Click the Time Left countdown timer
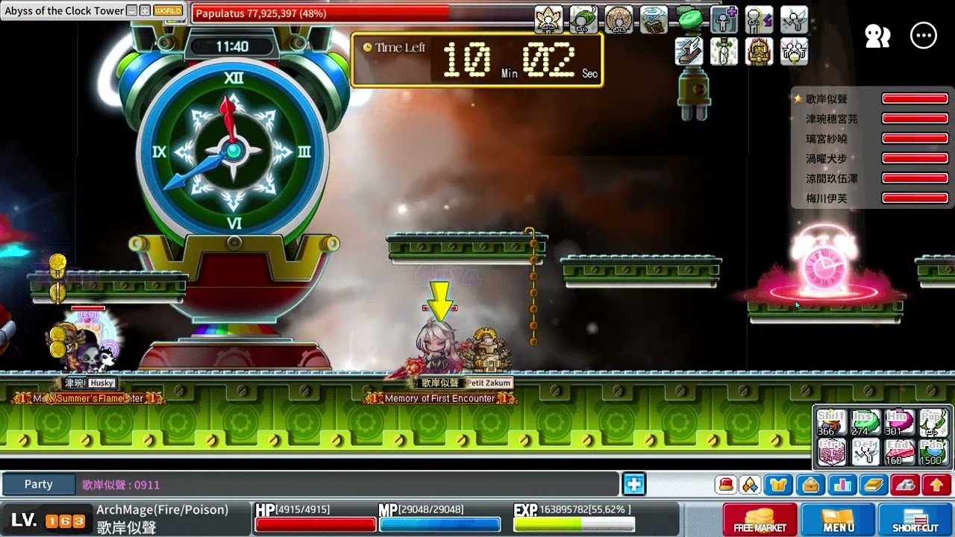Image resolution: width=955 pixels, height=537 pixels. (x=477, y=60)
